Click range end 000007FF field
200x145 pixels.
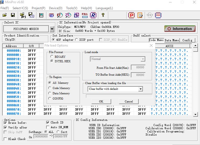pos(61,136)
